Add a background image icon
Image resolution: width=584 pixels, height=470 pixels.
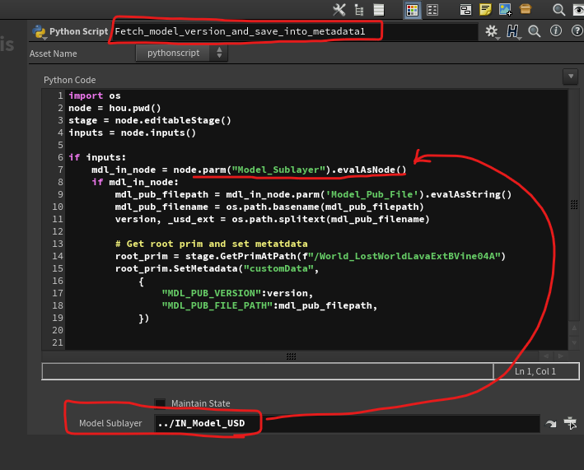tap(505, 10)
